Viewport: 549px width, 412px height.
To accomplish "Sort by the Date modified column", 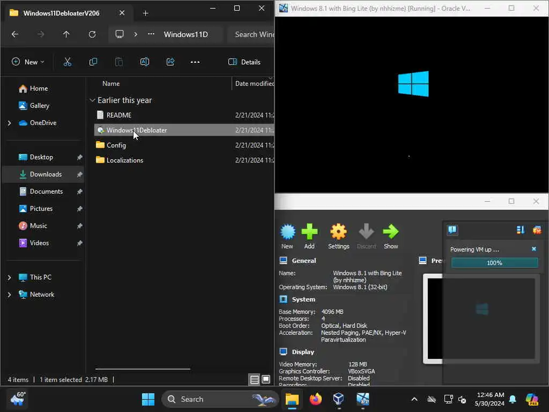I will (254, 84).
